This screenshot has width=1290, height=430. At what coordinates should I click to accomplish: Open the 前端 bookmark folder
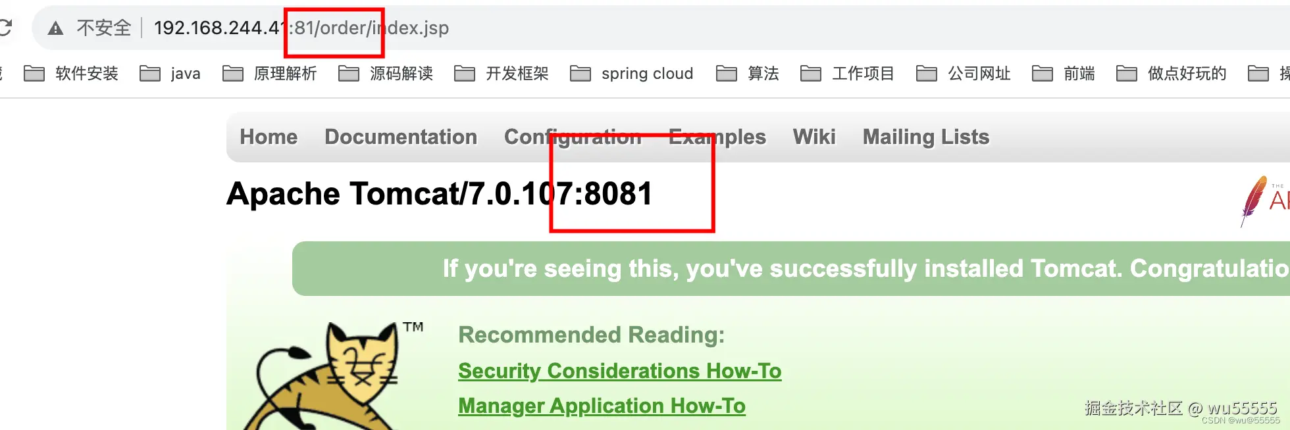[x=1064, y=73]
